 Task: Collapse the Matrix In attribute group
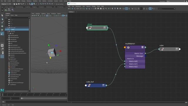[126, 59]
